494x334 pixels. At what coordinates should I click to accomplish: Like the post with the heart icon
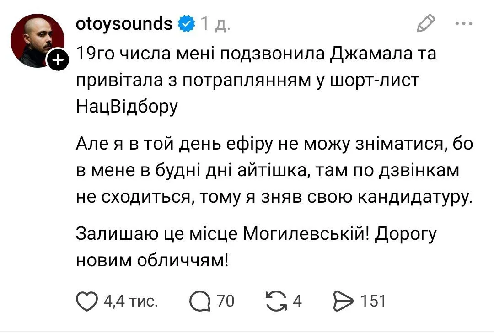(87, 301)
